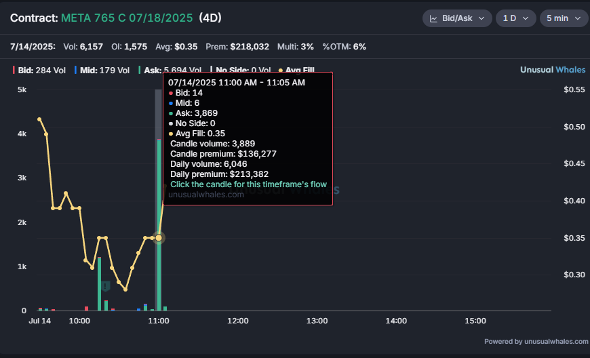The image size is (590, 358).
Task: Click the 'Prem: $218,032' stat
Action: click(x=237, y=47)
